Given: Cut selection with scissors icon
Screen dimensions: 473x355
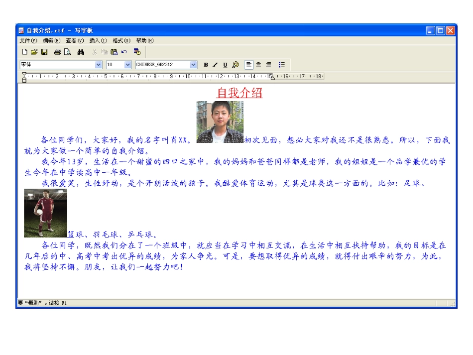Looking at the screenshot, I should [95, 52].
